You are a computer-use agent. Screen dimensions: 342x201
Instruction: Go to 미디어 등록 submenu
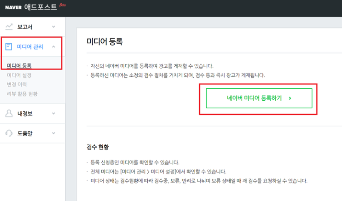click(x=19, y=66)
